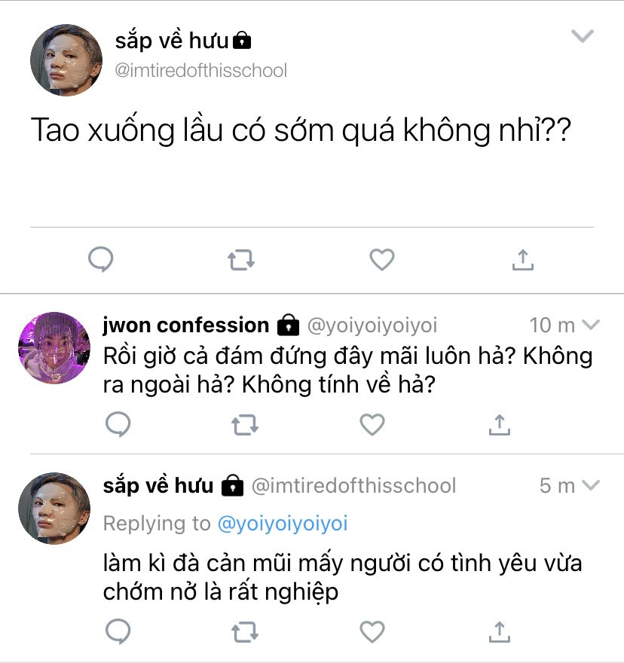
Task: Share jwon confession's reply
Action: (500, 424)
